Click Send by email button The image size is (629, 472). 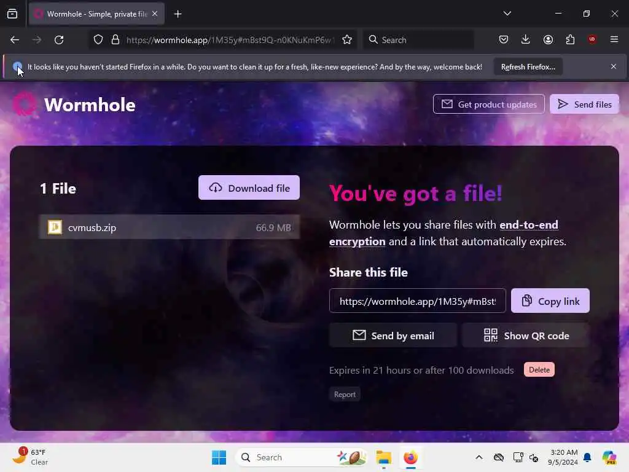393,336
